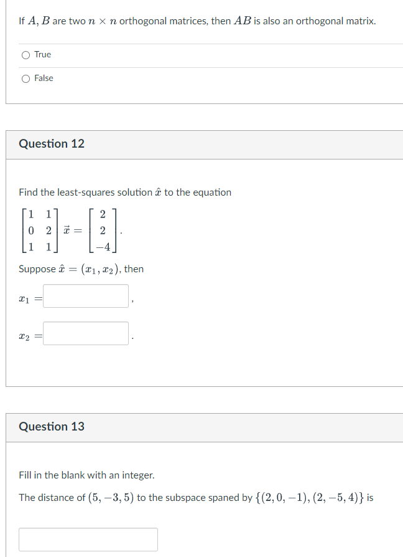Click the Fill in the blank instruction text

[81, 475]
